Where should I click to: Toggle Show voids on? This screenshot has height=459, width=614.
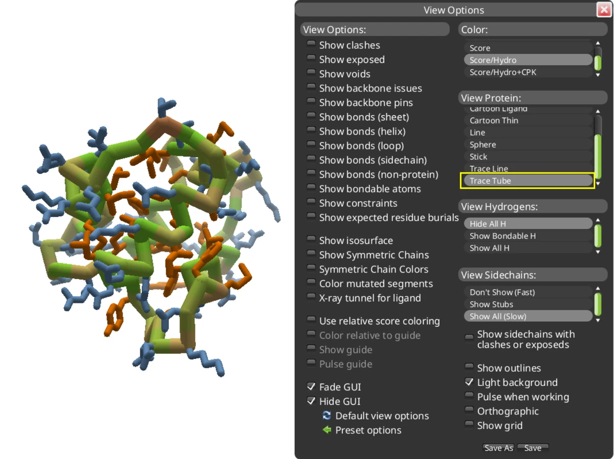pyautogui.click(x=311, y=72)
